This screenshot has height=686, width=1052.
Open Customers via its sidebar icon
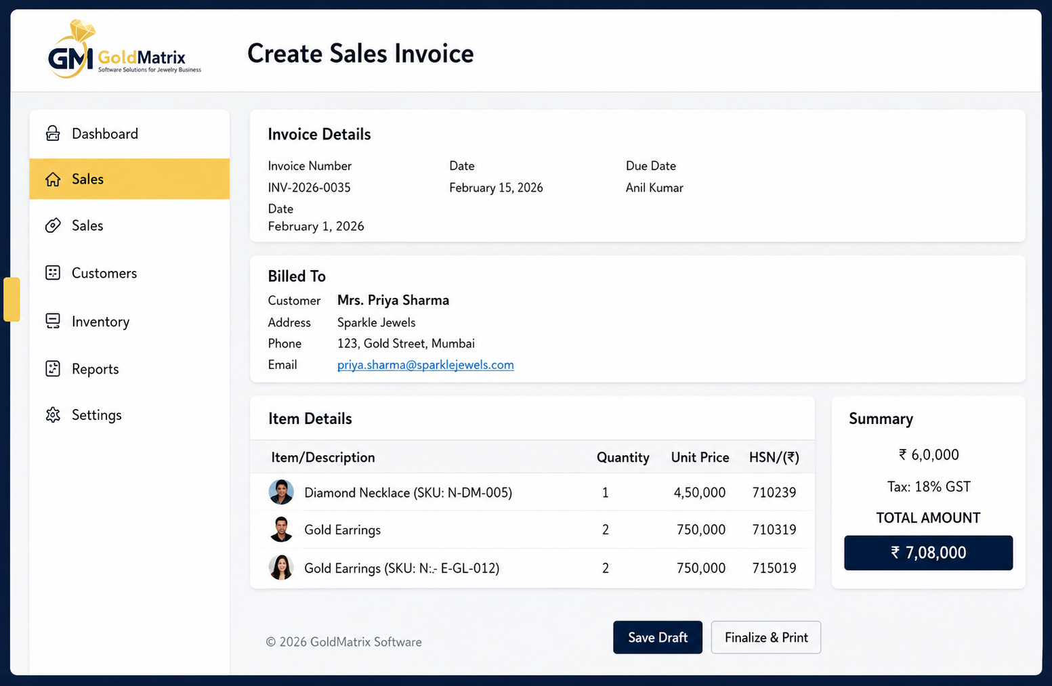(53, 273)
